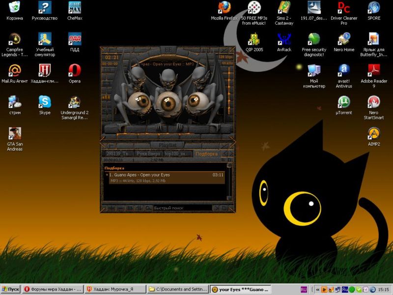
Task: Select the Skype desktop shortcut
Action: [x=45, y=102]
